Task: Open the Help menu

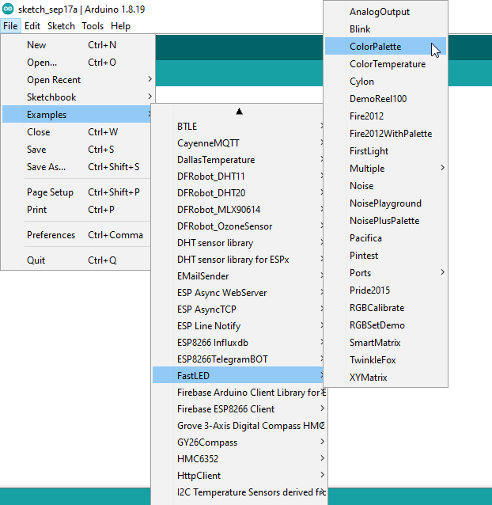Action: coord(120,26)
